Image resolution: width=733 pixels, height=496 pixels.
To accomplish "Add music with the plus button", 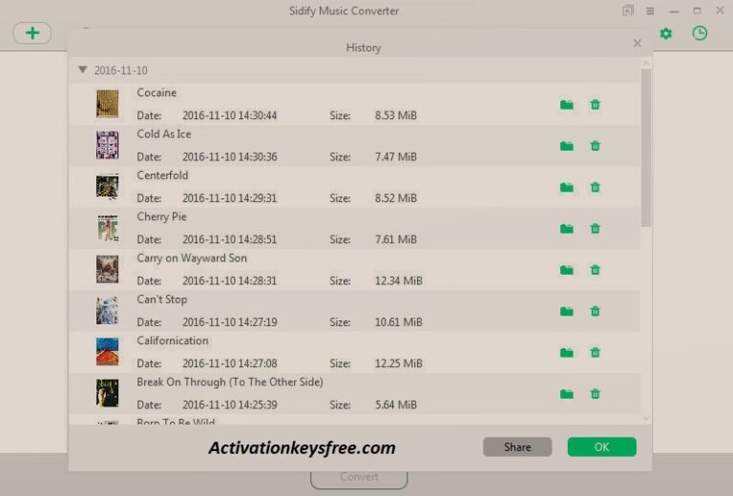I will tap(32, 33).
